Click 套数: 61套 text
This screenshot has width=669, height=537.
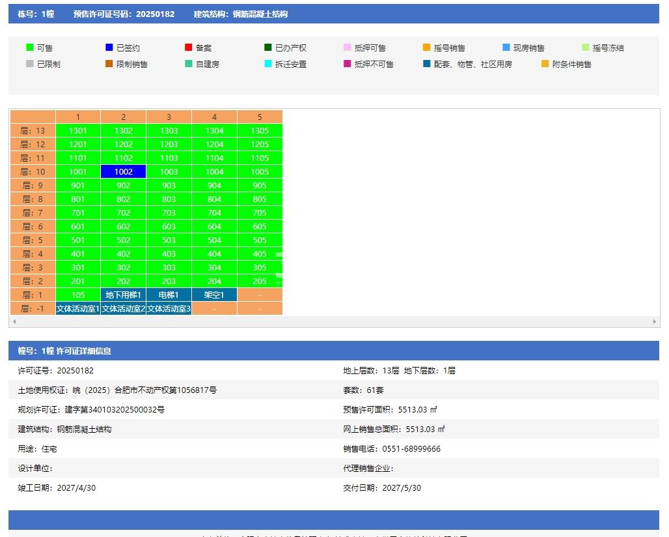coord(364,390)
